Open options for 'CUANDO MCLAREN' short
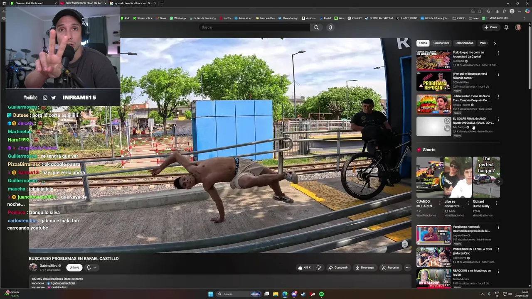The height and width of the screenshot is (299, 532). [x=440, y=203]
